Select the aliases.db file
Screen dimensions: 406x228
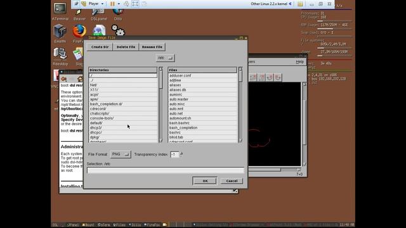tap(202, 90)
